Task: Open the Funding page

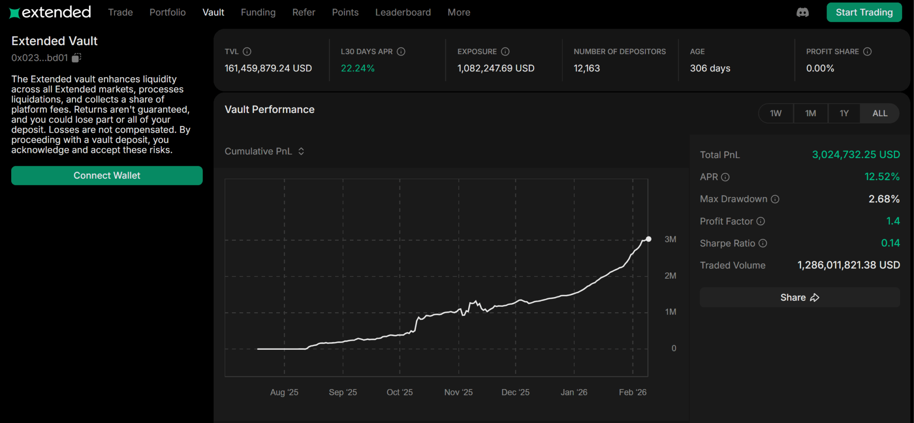Action: click(258, 13)
